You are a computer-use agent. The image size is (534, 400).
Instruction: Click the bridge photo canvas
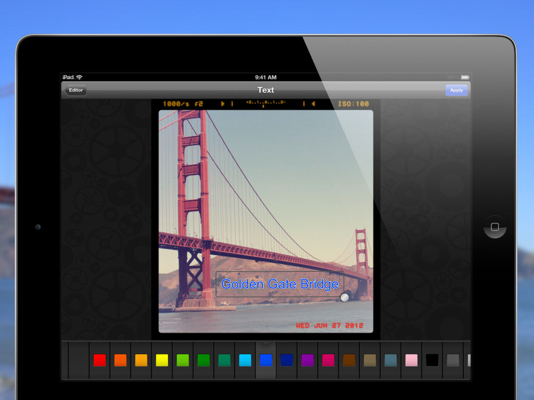click(266, 221)
